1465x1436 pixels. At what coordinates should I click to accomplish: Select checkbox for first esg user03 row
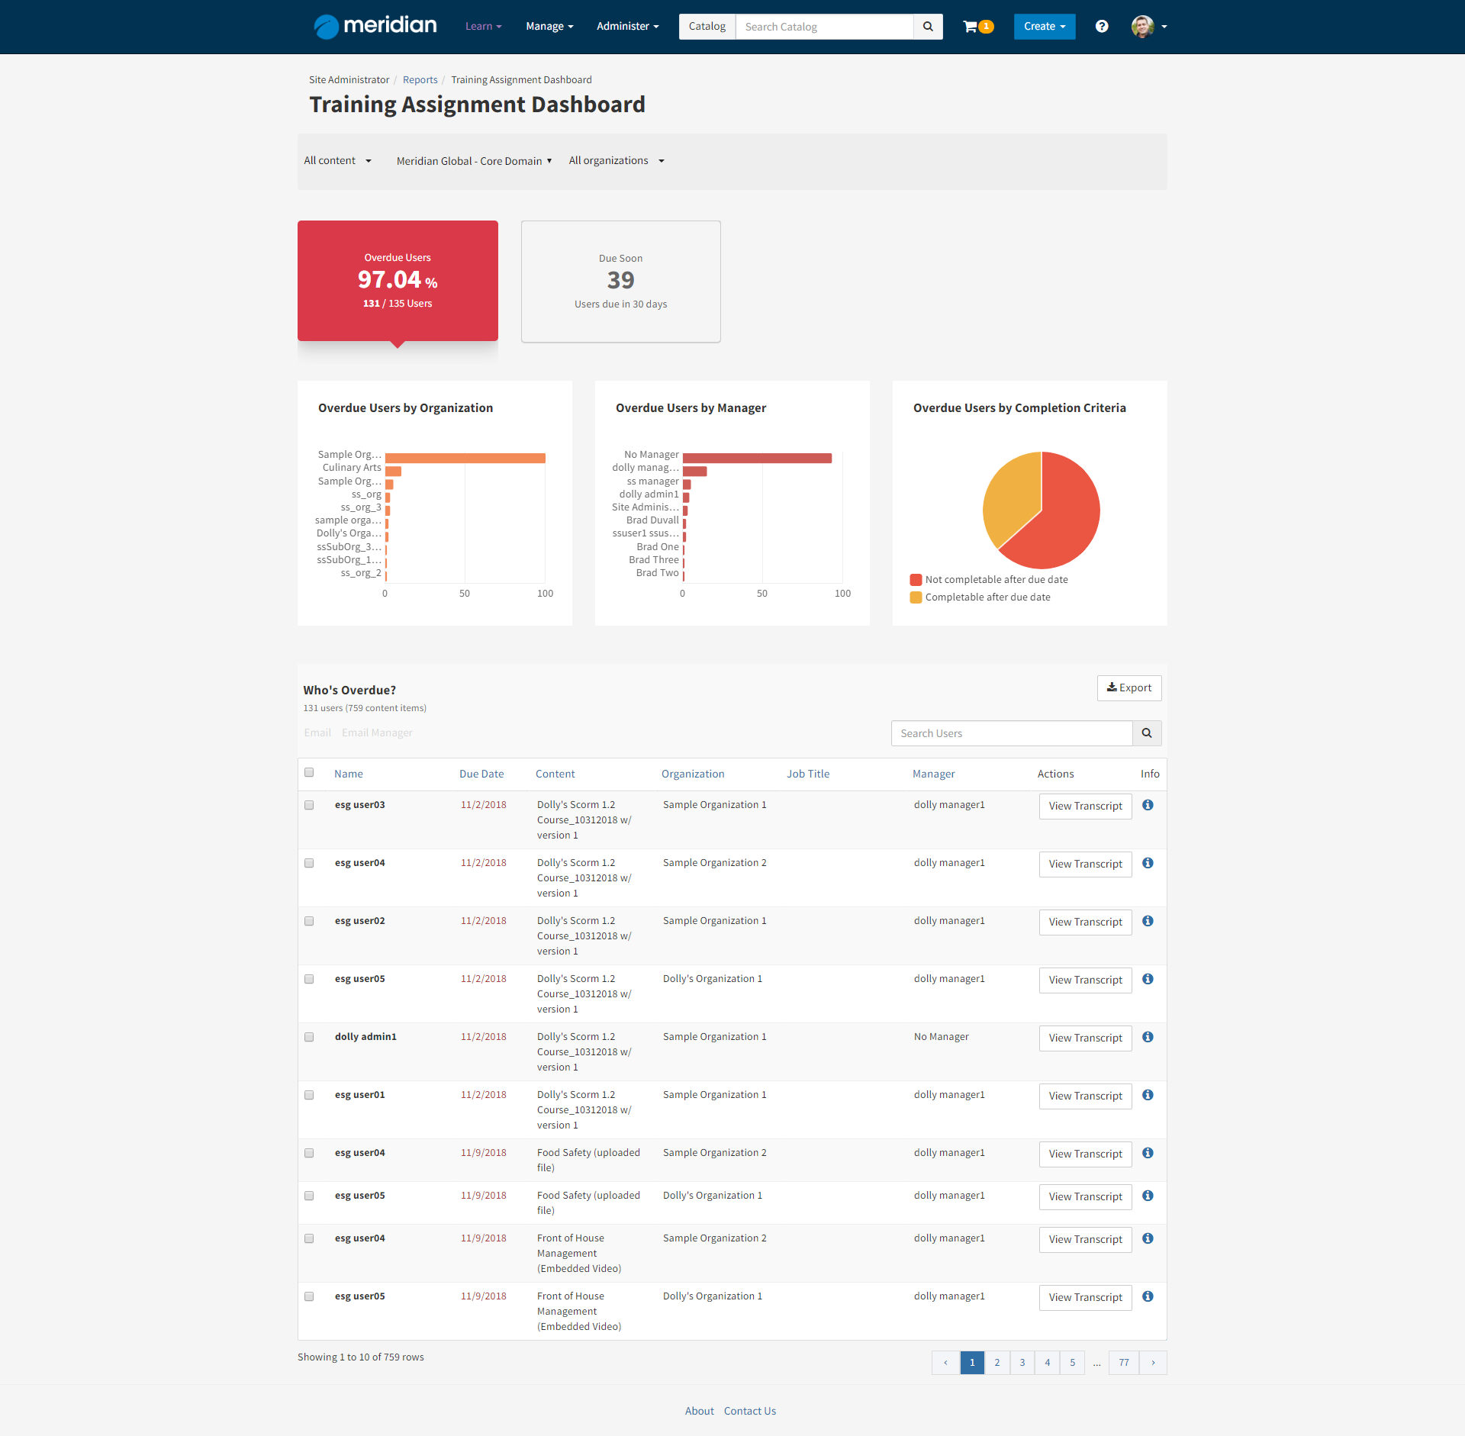pos(309,805)
